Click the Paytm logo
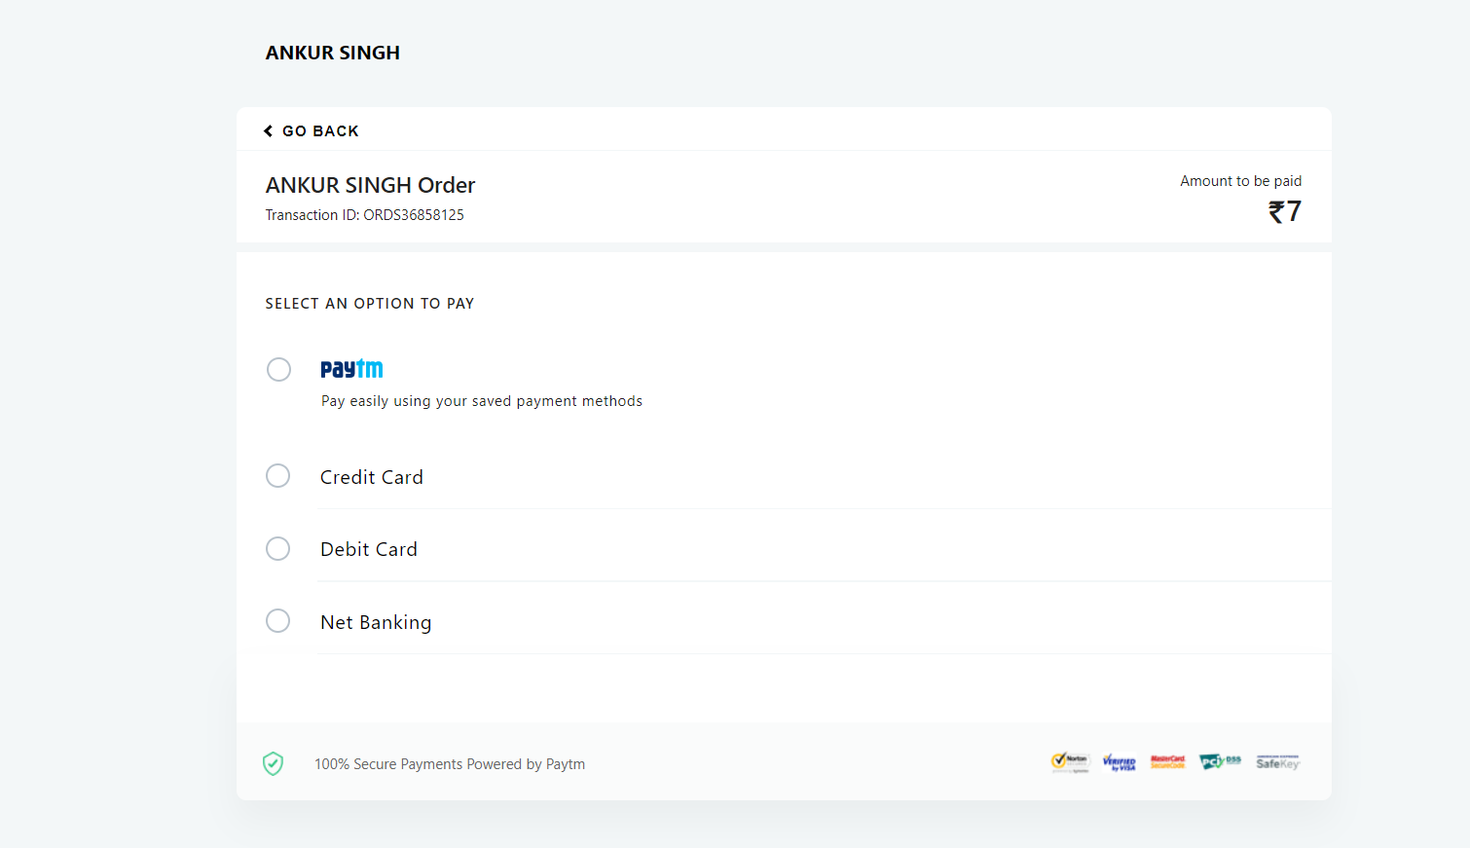The image size is (1470, 848). (351, 369)
